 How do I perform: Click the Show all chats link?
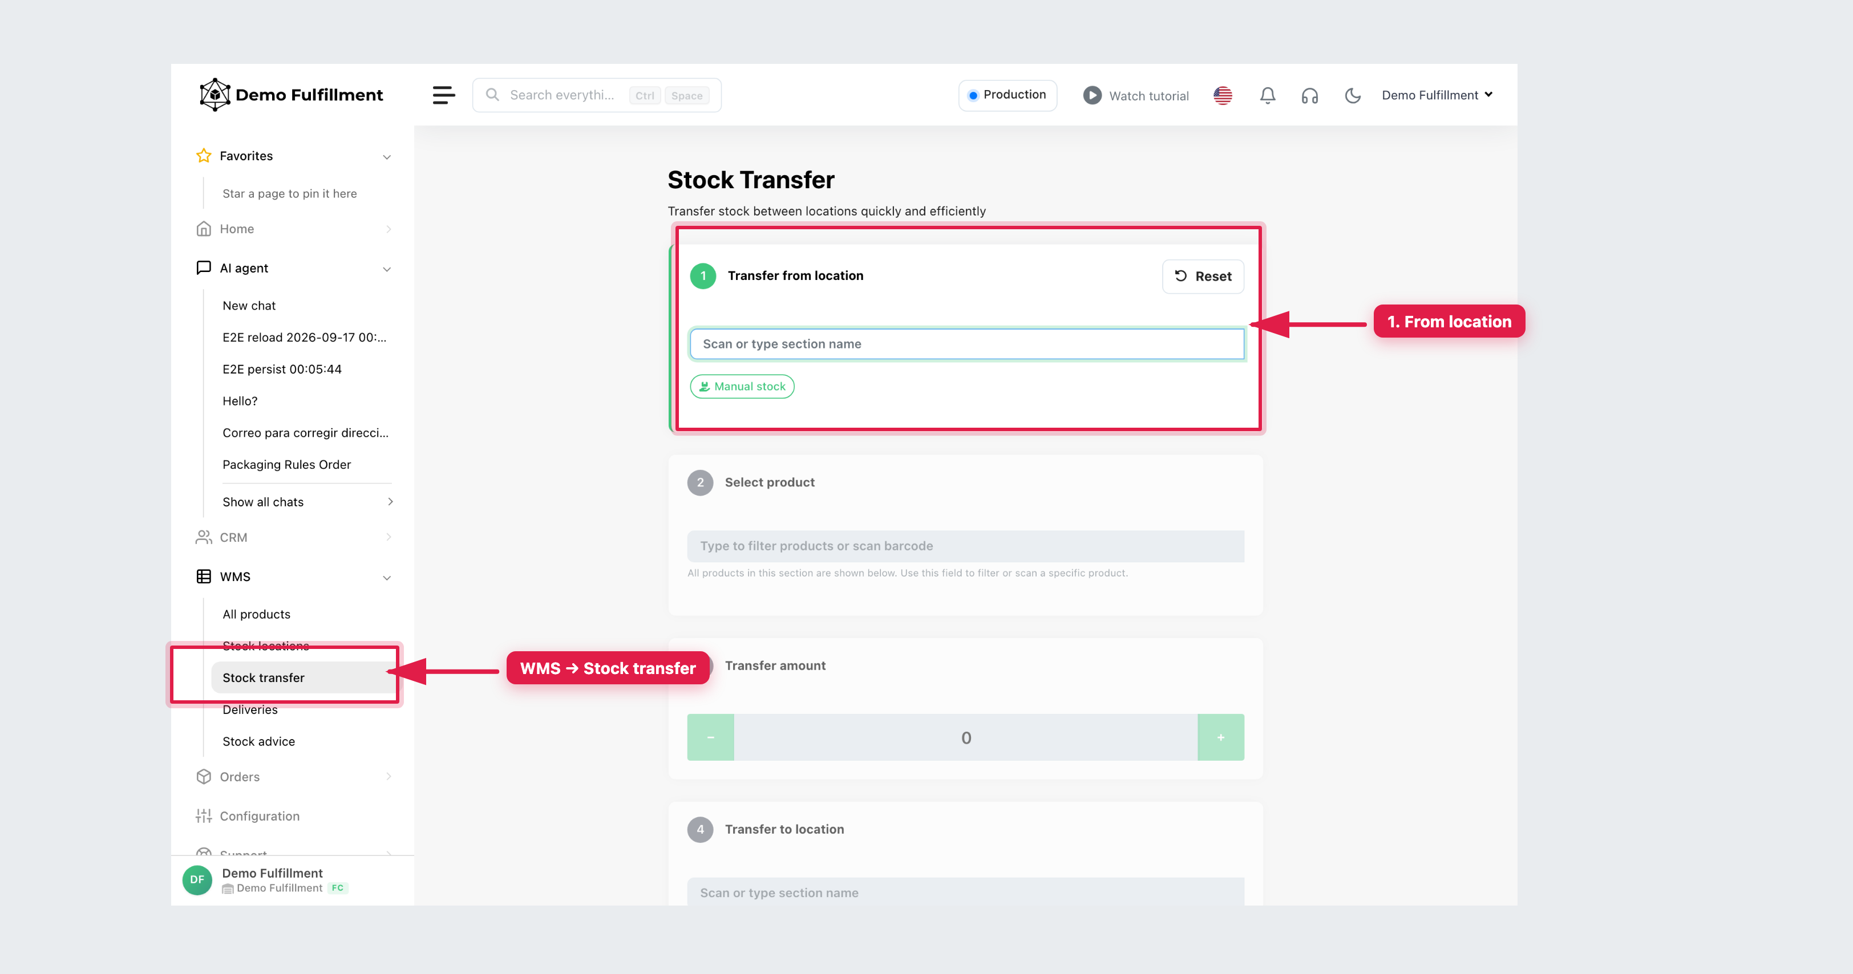pyautogui.click(x=262, y=502)
